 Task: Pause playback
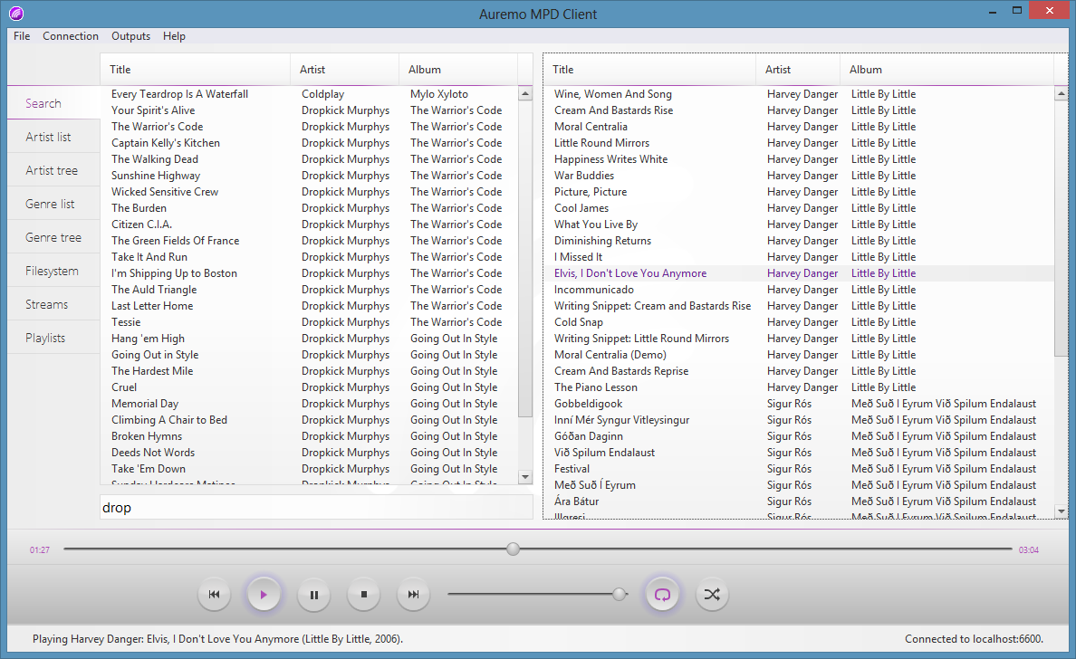[x=313, y=595]
